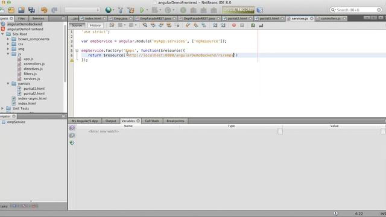Click the Undo toolbar icon
This screenshot has width=386, height=217.
tap(44, 10)
